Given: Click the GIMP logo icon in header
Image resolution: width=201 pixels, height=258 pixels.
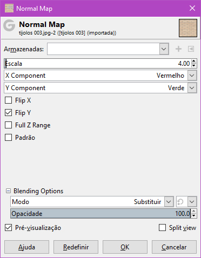Looking at the screenshot, I should point(9,25).
